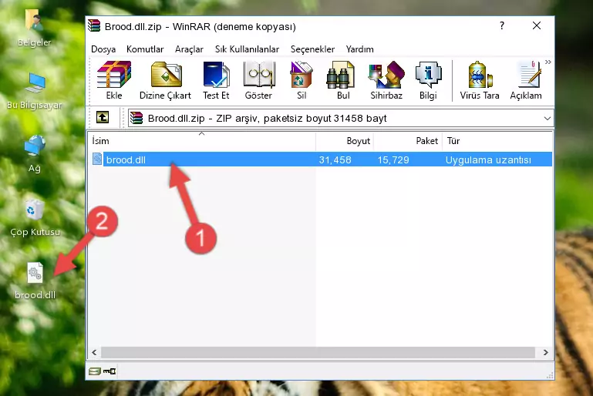The image size is (593, 396).
Task: Launch the Sihirbaz wizard
Action: pos(386,80)
